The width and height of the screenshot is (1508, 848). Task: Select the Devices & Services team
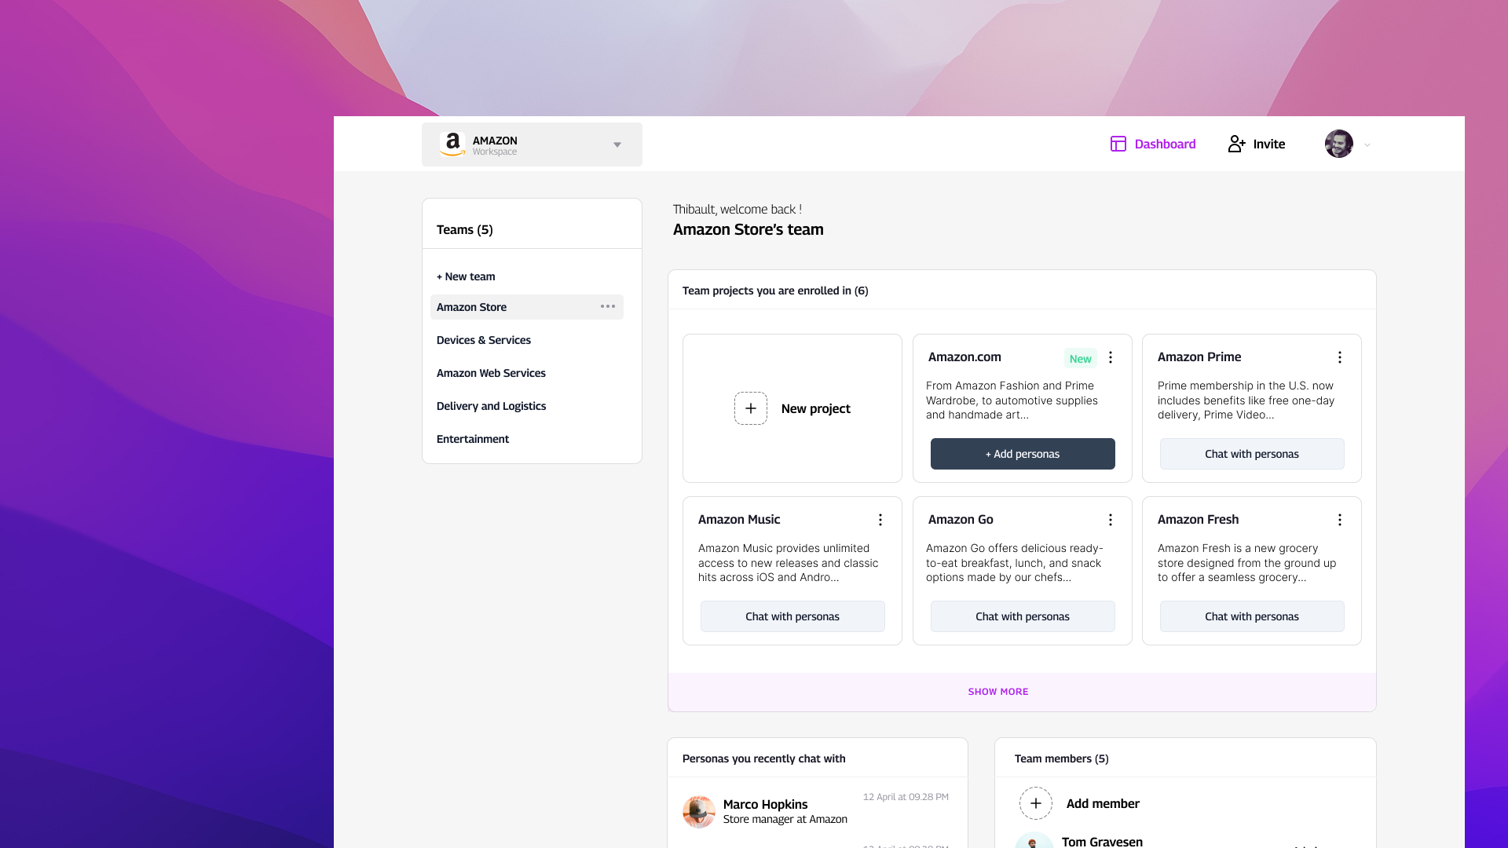coord(484,340)
